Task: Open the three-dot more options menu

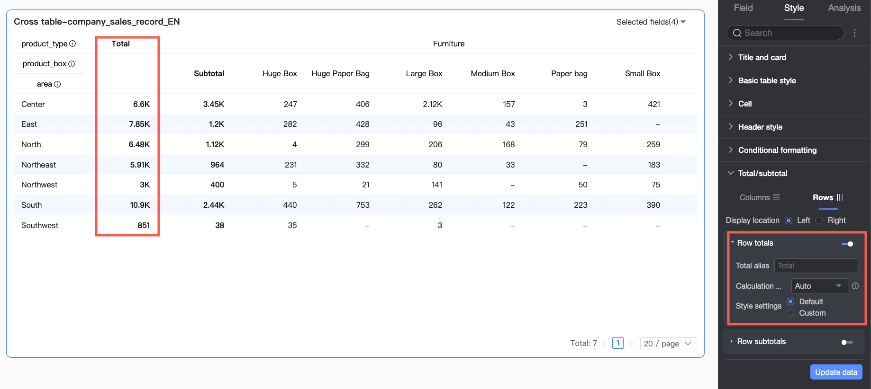Action: [x=855, y=33]
